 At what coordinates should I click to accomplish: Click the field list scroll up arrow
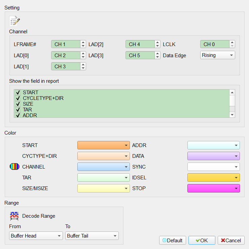tap(232, 93)
